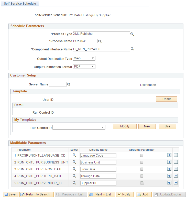Click the Use template button
The width and height of the screenshot is (187, 198).
[167, 126]
